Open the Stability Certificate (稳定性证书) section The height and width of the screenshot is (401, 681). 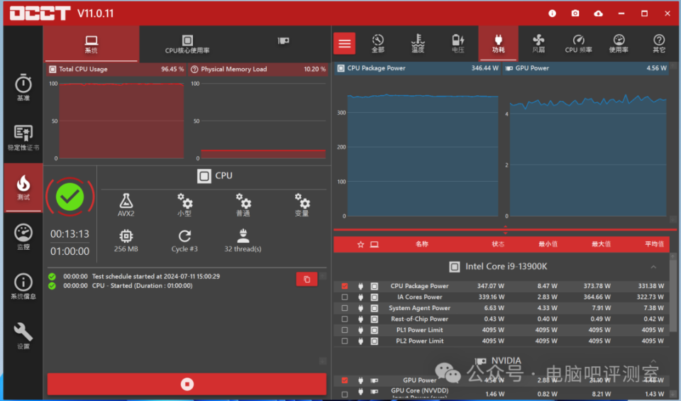tap(23, 138)
